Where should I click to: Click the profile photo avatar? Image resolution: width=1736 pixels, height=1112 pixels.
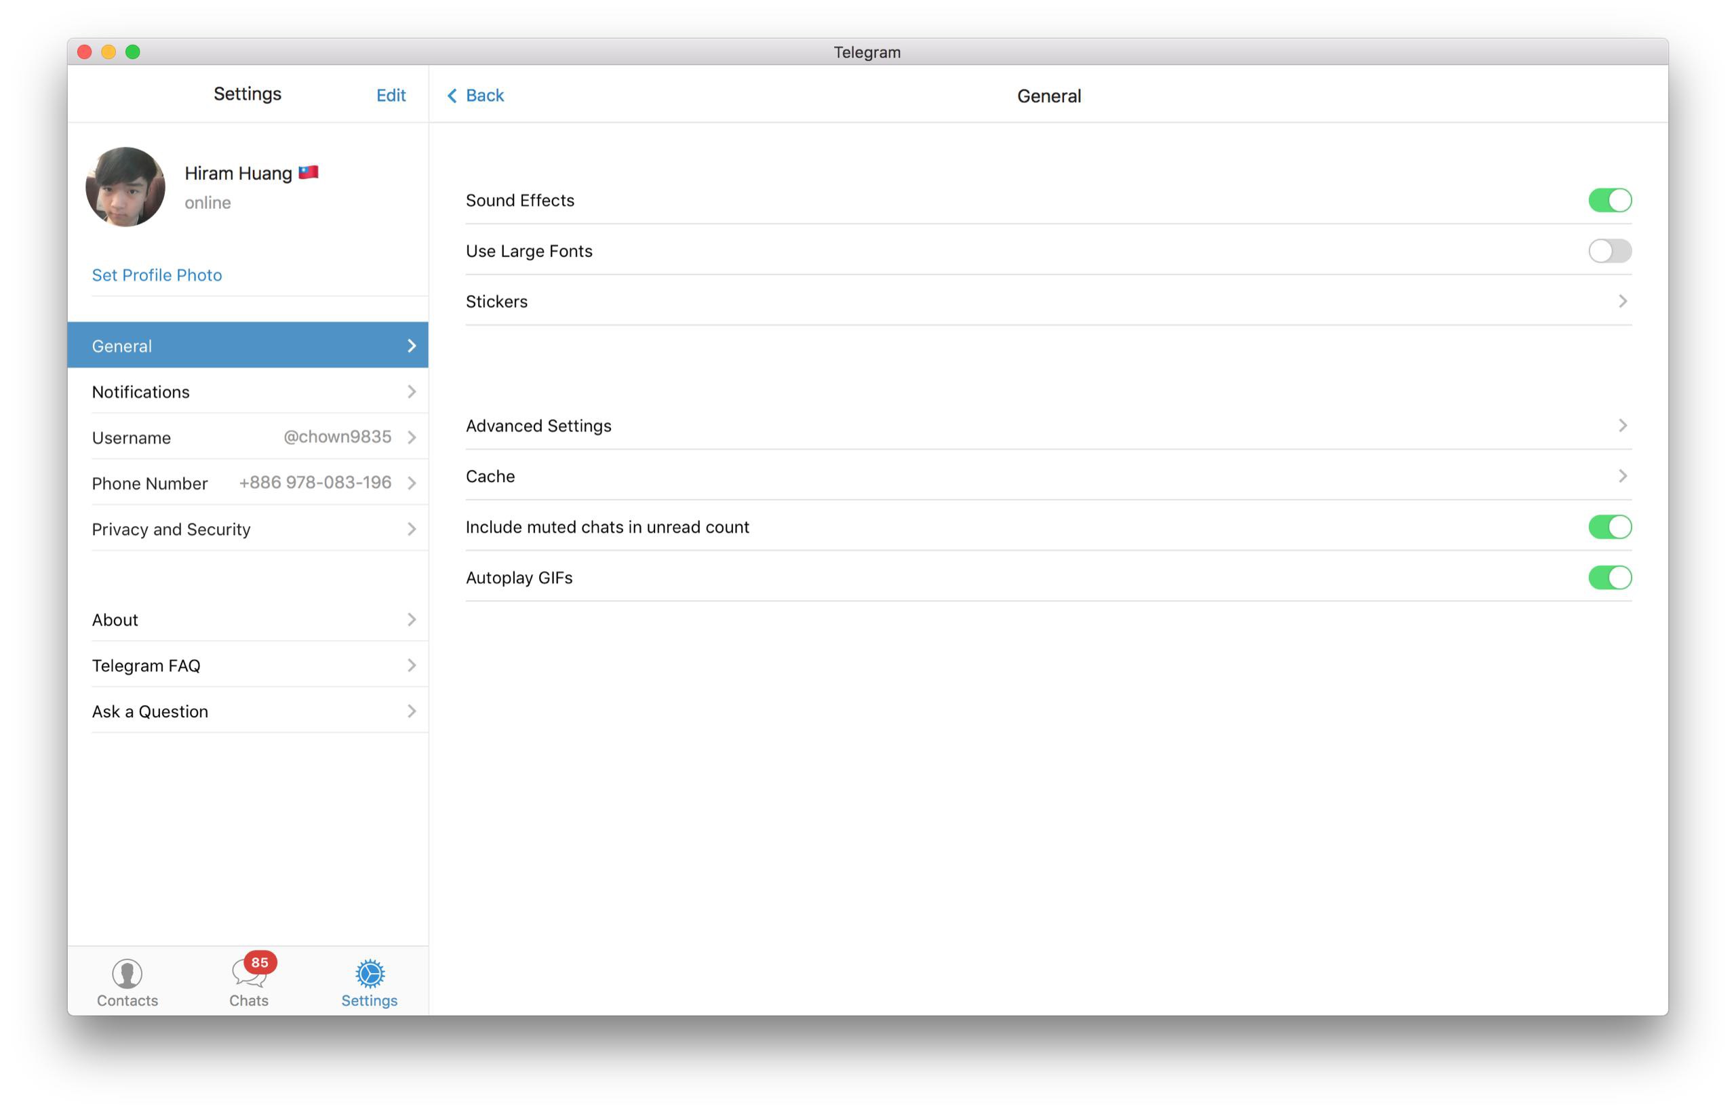point(125,187)
